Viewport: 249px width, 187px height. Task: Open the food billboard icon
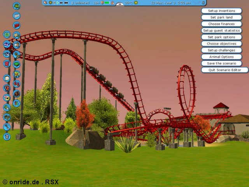coord(16,74)
